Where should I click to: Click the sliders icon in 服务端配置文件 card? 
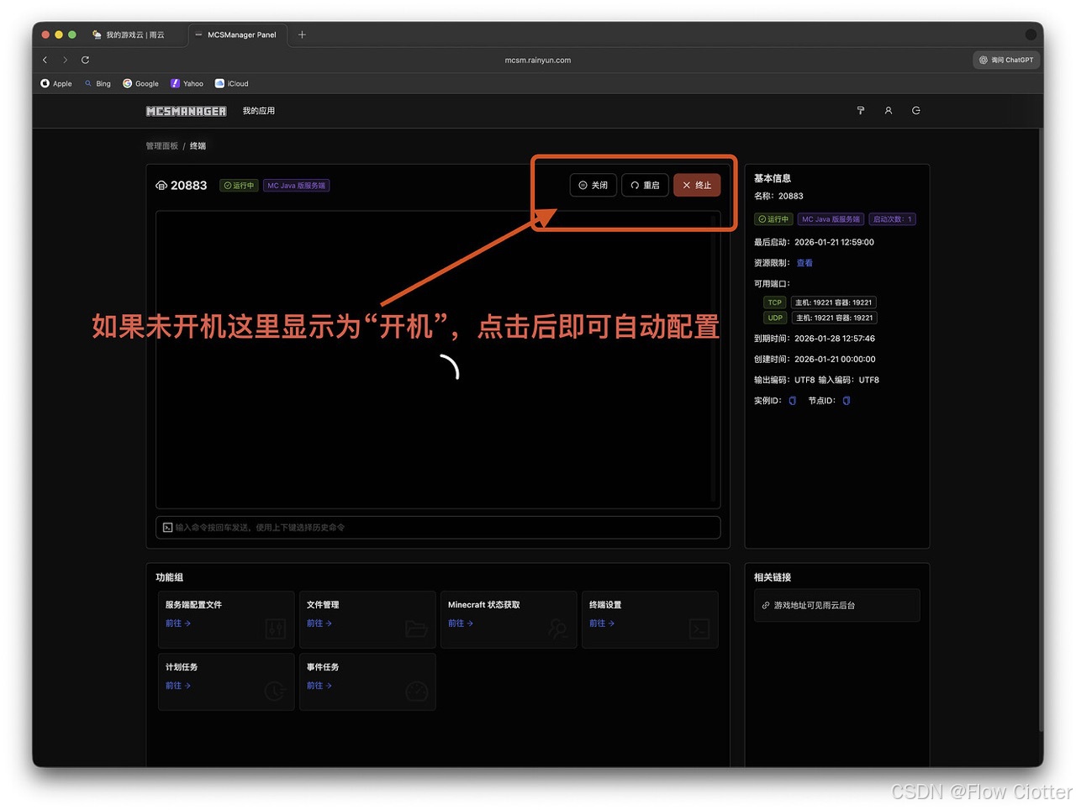(276, 629)
